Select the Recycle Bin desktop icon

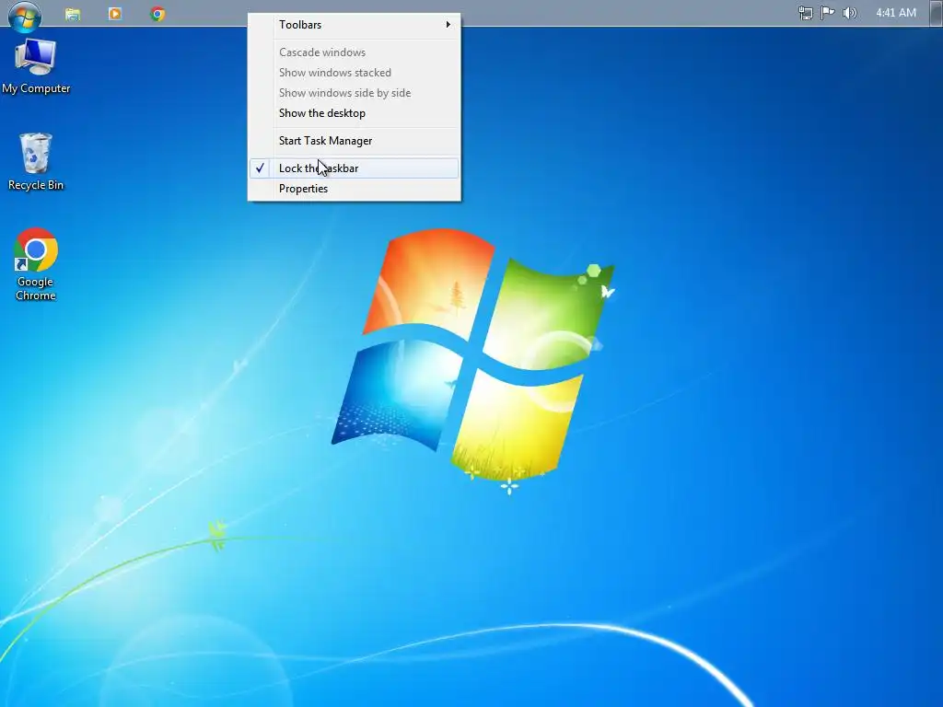pos(36,162)
